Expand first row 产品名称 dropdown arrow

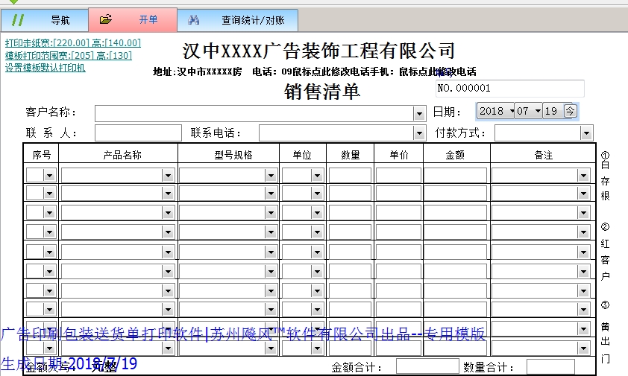coord(169,175)
